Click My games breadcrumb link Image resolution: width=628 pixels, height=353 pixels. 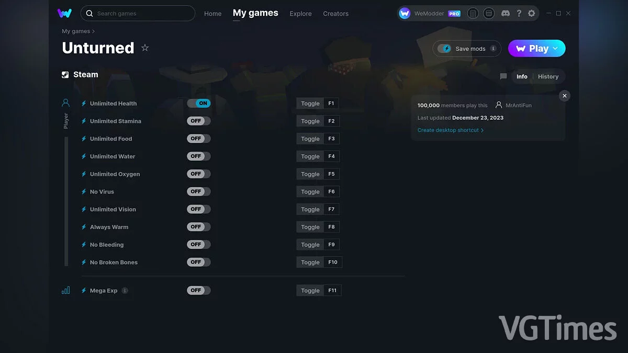76,31
